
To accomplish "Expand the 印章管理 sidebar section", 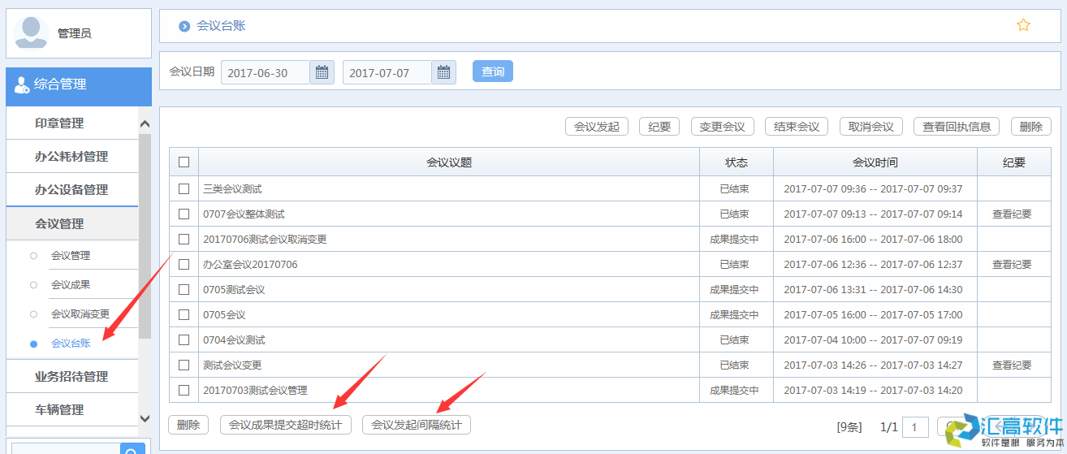I will (71, 123).
